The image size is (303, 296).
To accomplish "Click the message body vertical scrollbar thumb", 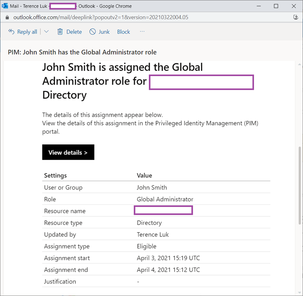I will point(300,185).
